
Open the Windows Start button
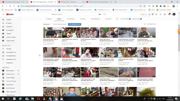coord(3,99)
